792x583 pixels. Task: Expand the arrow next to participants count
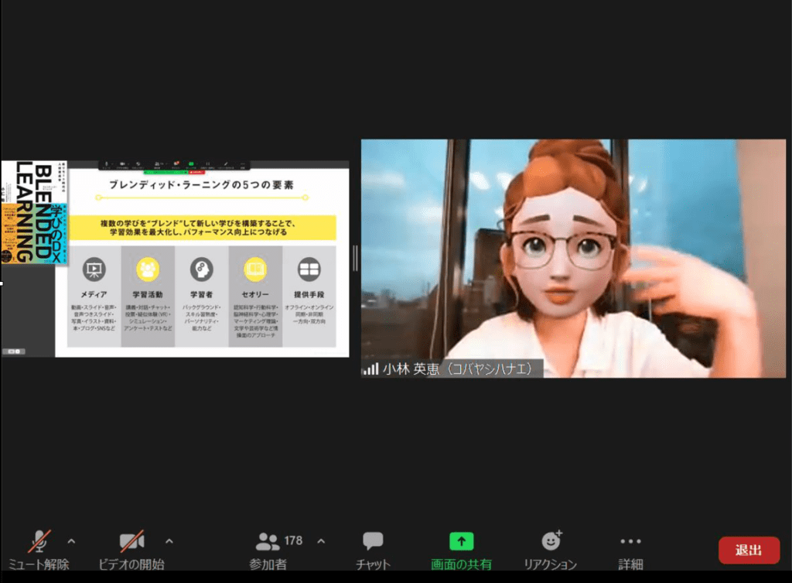[x=322, y=540]
